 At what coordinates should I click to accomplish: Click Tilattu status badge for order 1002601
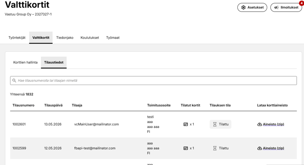(221, 124)
